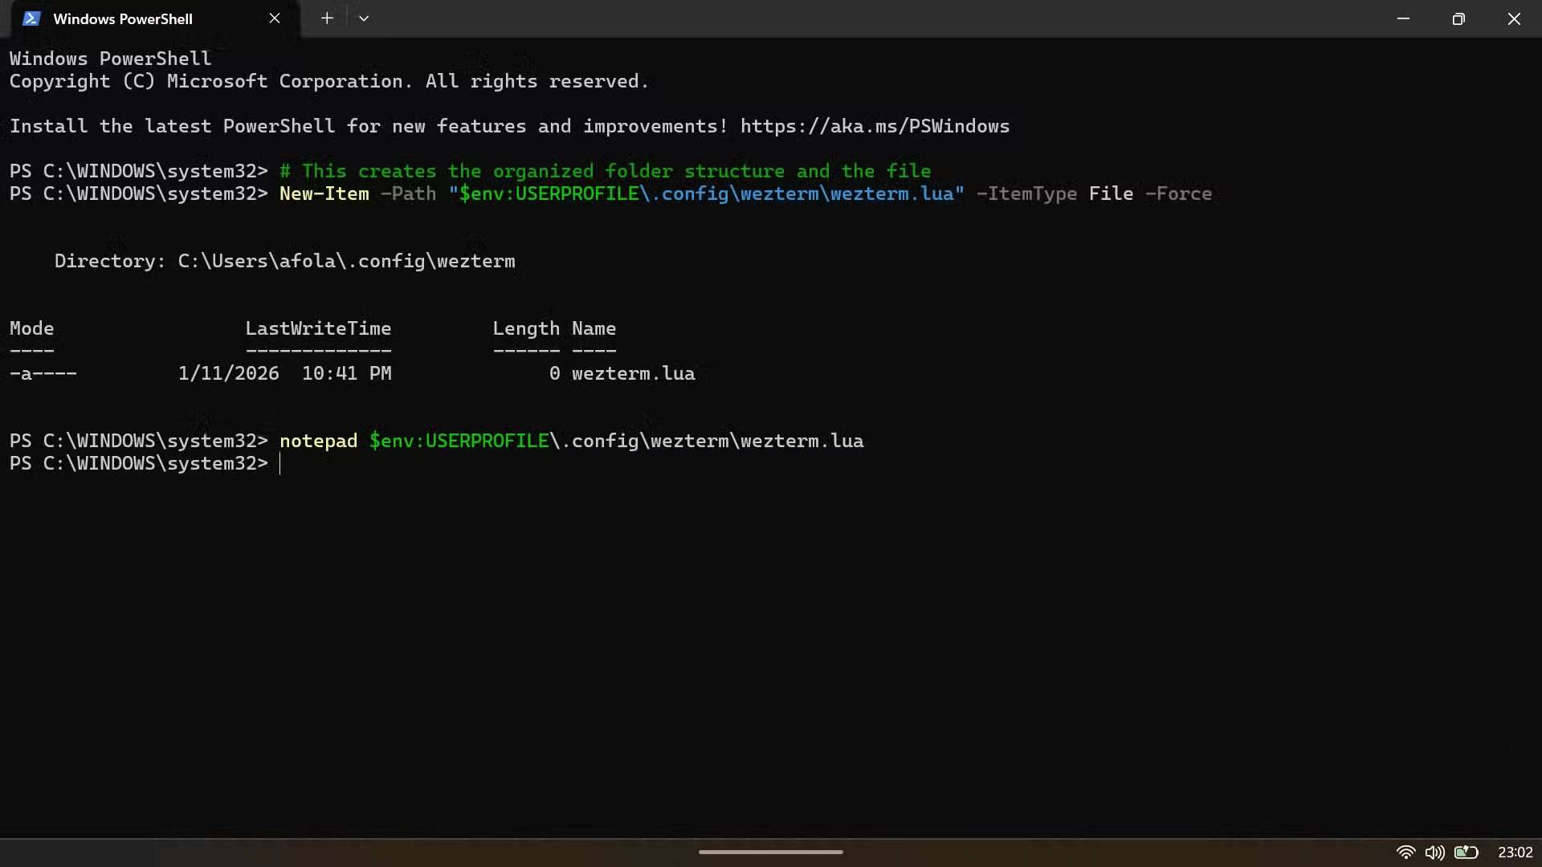
Task: Expand the new tab profile dropdown
Action: coord(364,18)
